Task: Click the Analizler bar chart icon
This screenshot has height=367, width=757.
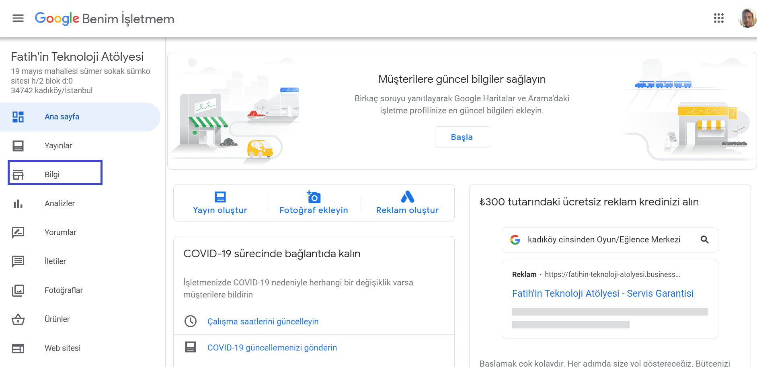Action: pyautogui.click(x=18, y=204)
